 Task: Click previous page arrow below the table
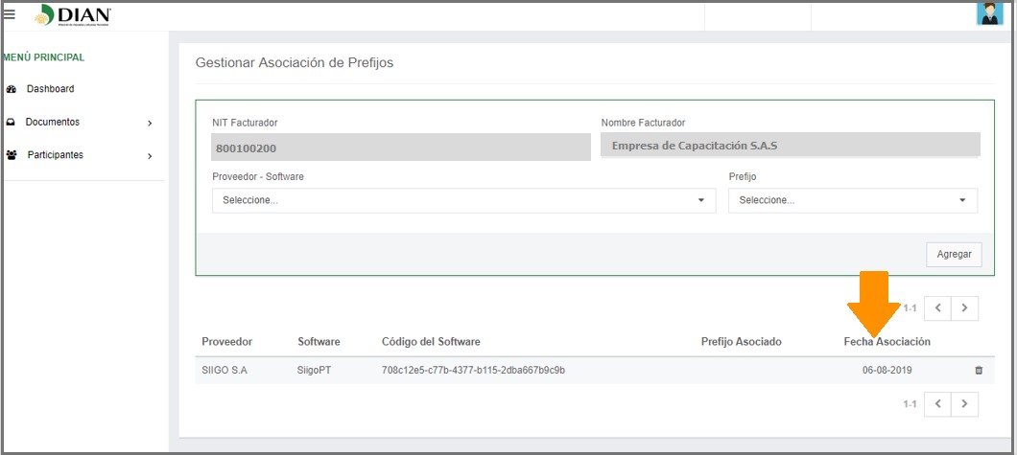coord(938,404)
